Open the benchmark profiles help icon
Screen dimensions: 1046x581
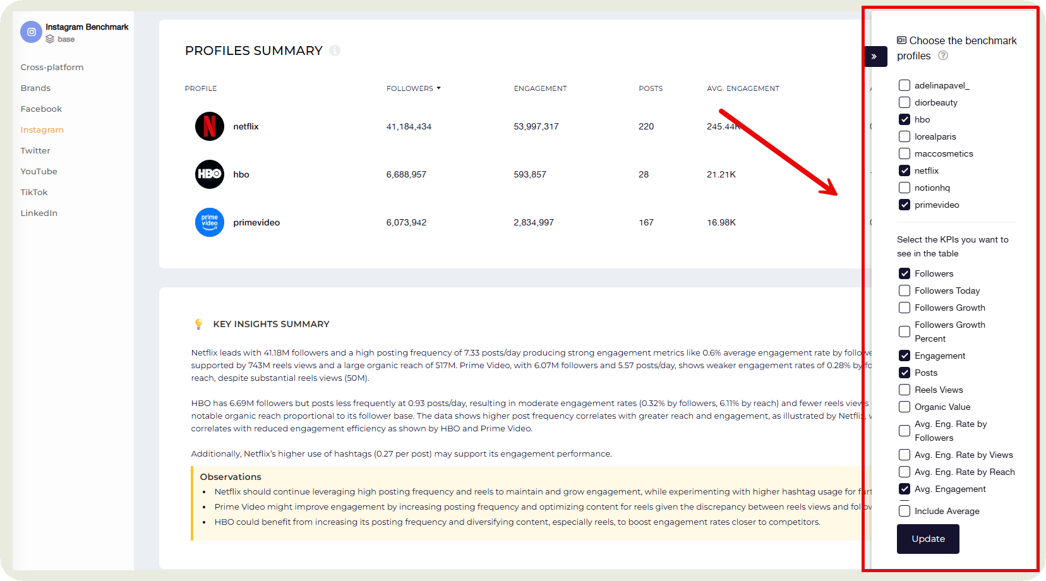(x=943, y=56)
